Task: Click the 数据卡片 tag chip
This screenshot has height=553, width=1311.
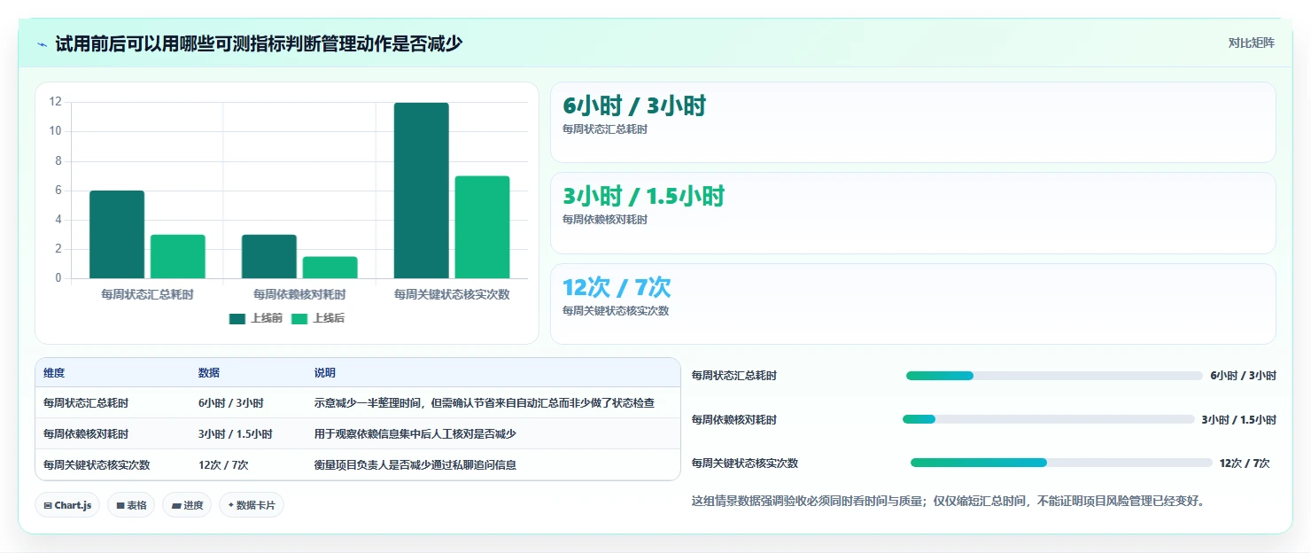Action: 252,505
